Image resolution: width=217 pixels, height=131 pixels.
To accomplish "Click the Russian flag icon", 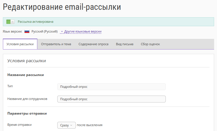I will [x=27, y=31].
